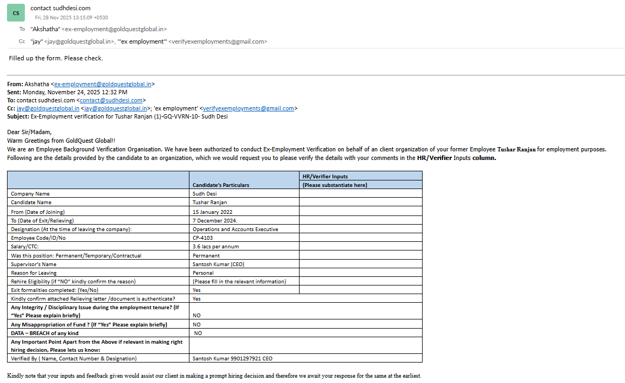625x383 pixels.
Task: Click HR/Verifier input cell for Salary/CTC
Action: 360,246
